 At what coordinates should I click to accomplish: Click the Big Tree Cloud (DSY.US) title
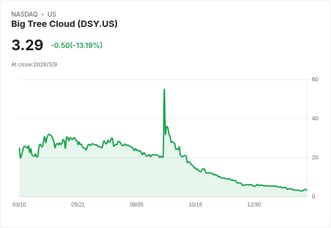coord(64,24)
